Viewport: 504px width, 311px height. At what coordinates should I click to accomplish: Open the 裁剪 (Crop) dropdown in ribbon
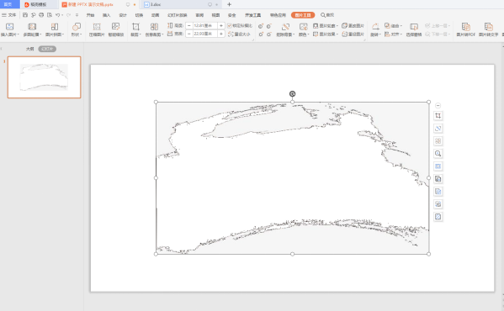click(135, 29)
